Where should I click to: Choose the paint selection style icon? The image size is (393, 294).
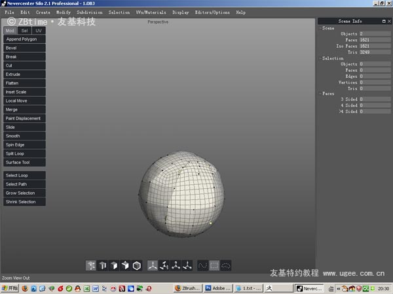coord(202,265)
